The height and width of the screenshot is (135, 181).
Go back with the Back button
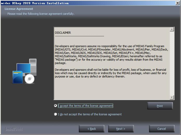pyautogui.click(x=92, y=129)
